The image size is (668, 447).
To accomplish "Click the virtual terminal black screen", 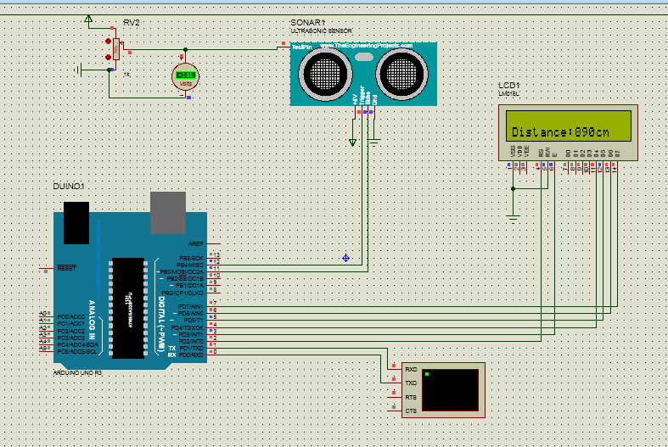I will coord(450,390).
